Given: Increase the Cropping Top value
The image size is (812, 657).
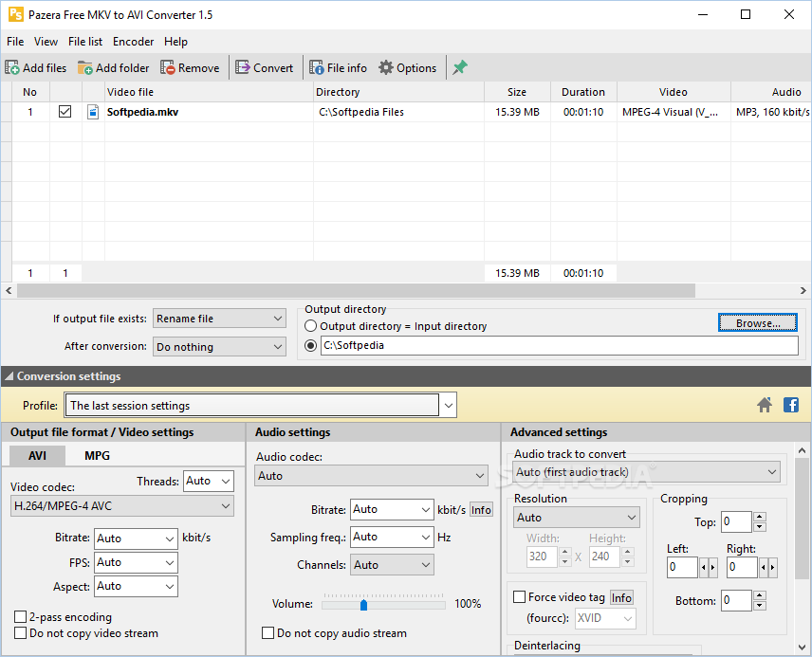Looking at the screenshot, I should (760, 516).
